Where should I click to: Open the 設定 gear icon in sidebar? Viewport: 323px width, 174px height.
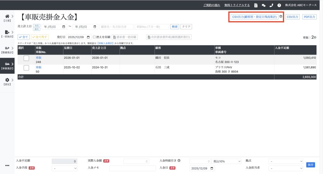[7, 80]
